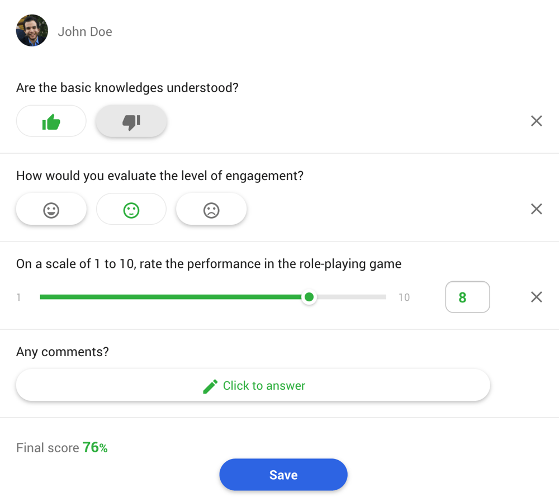Click the rating value box showing 8
Image resolution: width=559 pixels, height=497 pixels.
(467, 297)
